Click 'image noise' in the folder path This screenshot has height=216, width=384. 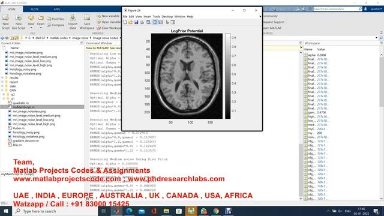tap(80, 38)
